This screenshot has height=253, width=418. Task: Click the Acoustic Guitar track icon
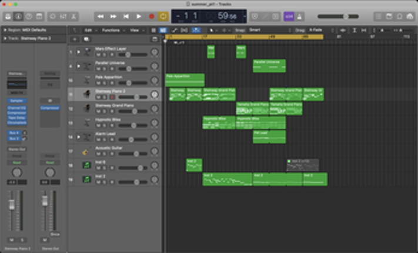86,152
